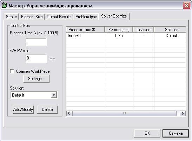
Task: Go to the Problem type tab
Action: click(x=86, y=16)
